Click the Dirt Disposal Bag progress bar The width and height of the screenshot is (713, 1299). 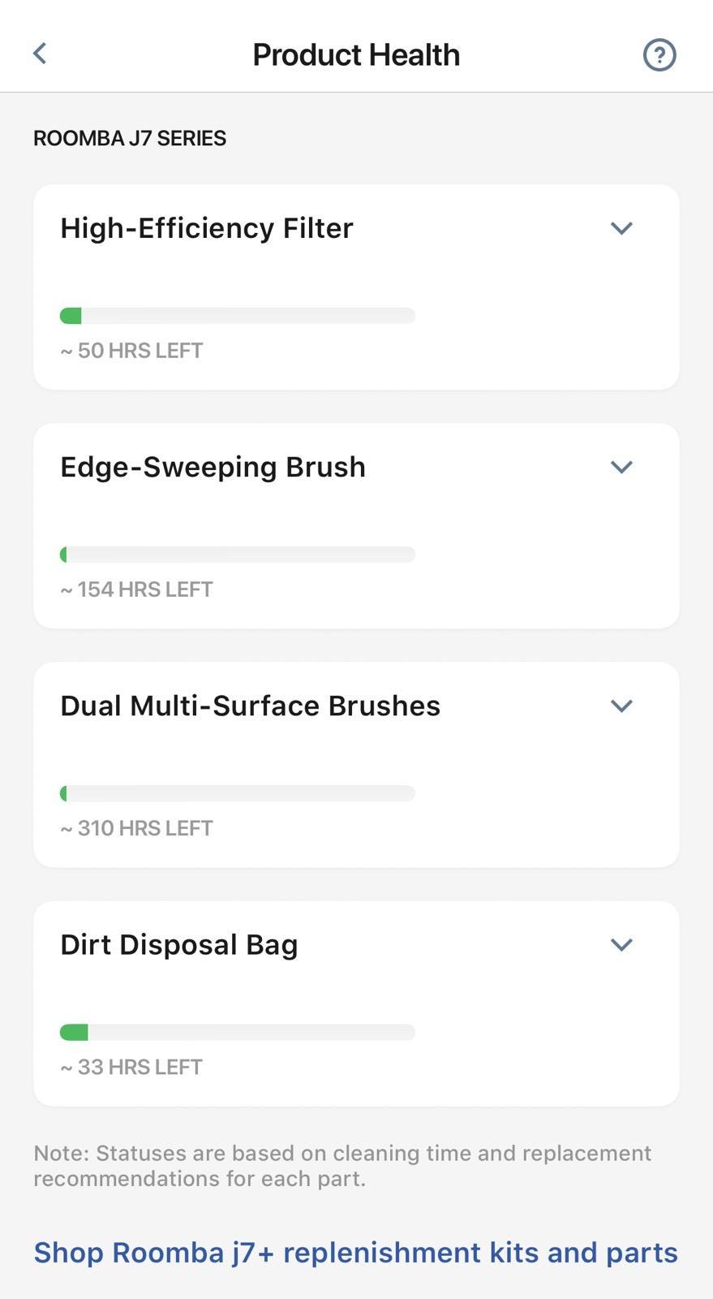tap(238, 1032)
